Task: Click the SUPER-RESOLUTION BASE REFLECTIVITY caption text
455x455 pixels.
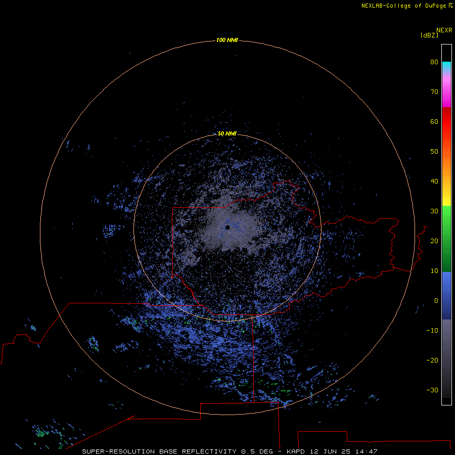Action: click(x=159, y=451)
